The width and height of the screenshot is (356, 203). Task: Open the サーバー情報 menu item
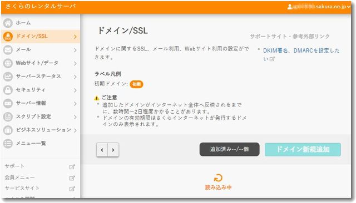click(x=41, y=103)
